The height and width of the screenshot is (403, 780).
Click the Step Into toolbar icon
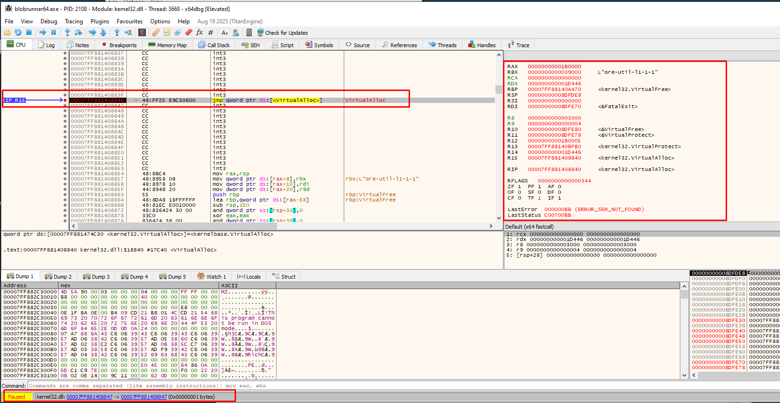pyautogui.click(x=67, y=32)
